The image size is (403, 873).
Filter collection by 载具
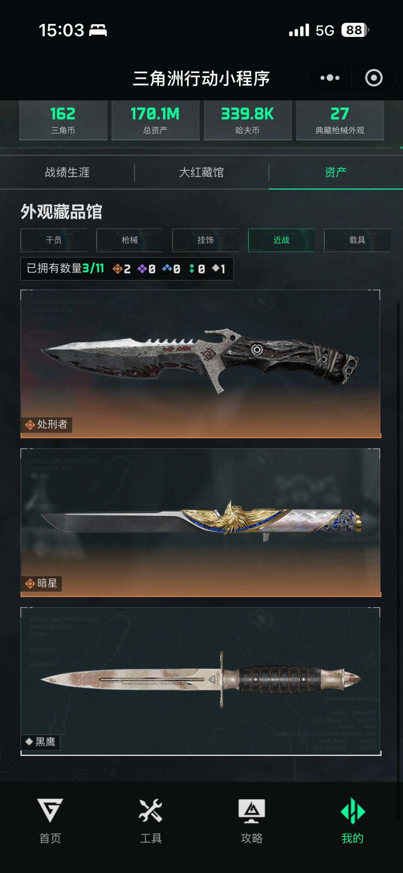coord(357,240)
